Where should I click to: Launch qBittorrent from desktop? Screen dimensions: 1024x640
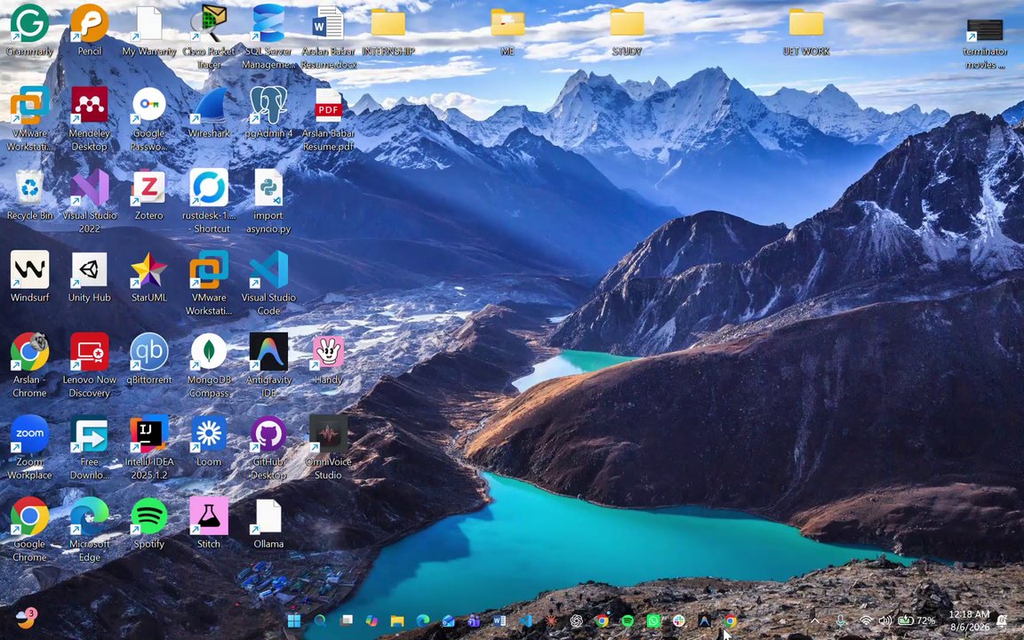[x=149, y=352]
